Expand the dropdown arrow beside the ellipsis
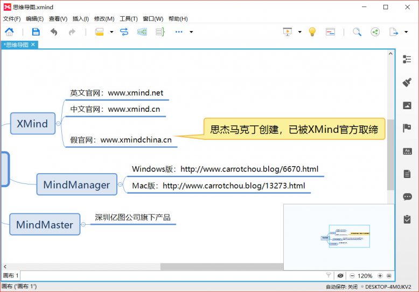 (x=191, y=32)
